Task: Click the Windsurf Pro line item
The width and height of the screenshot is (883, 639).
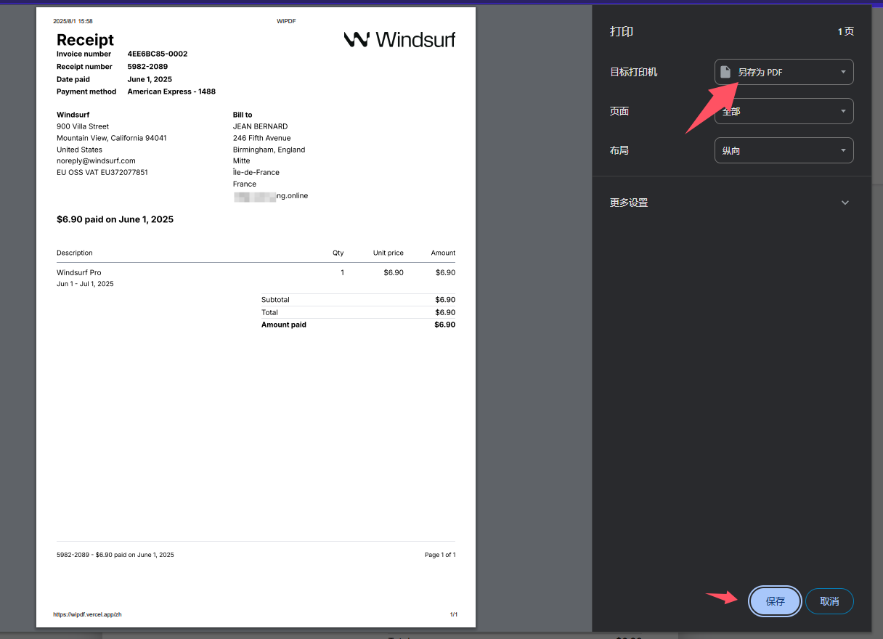Action: 79,272
